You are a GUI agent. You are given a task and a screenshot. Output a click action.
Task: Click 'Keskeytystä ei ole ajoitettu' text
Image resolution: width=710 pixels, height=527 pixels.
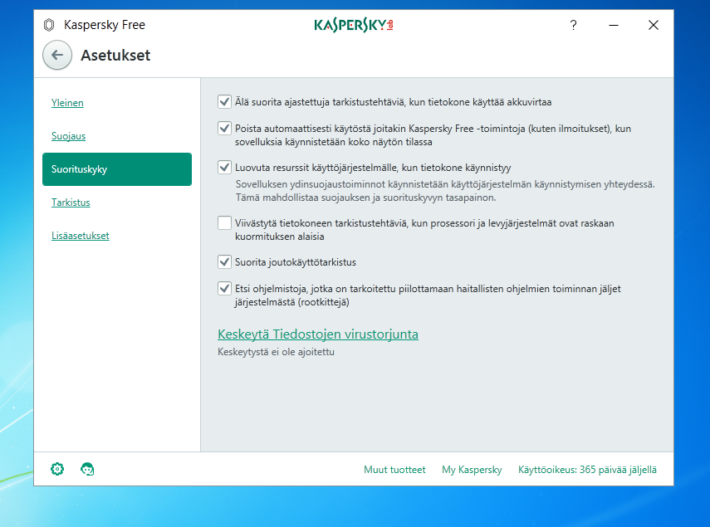click(276, 352)
